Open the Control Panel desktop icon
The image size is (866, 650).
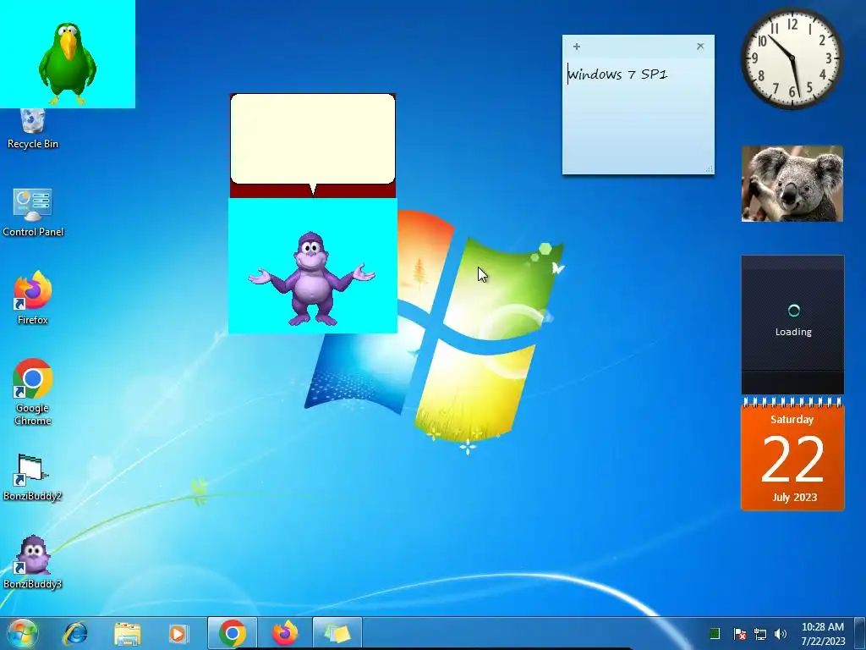click(x=33, y=212)
